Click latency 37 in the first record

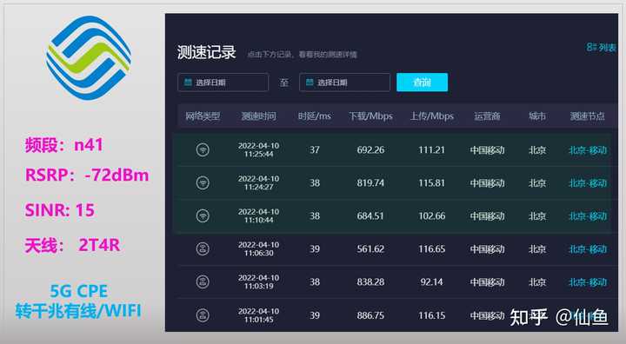click(x=315, y=150)
